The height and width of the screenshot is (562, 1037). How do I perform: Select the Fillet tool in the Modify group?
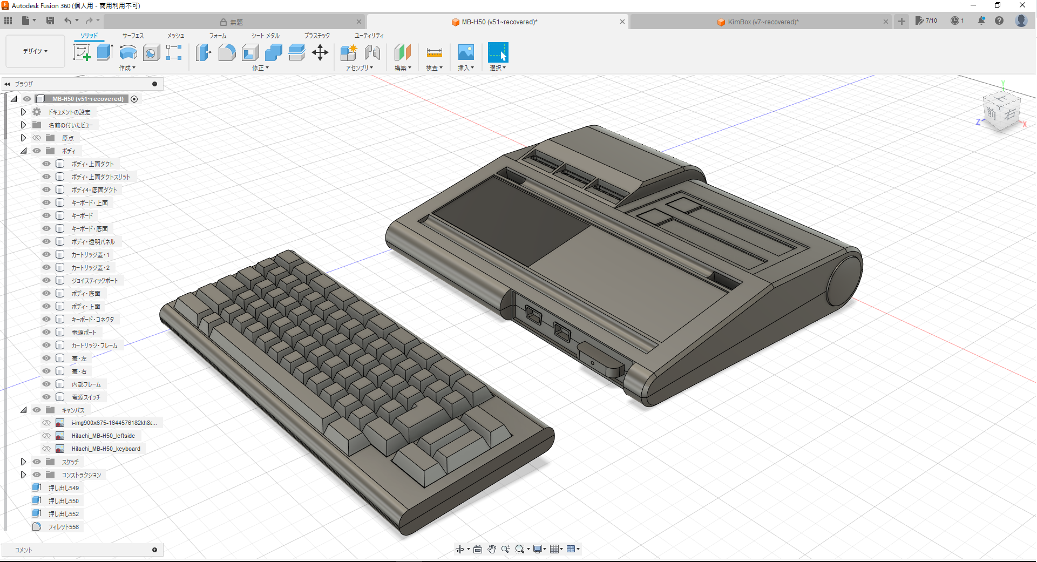click(x=227, y=52)
